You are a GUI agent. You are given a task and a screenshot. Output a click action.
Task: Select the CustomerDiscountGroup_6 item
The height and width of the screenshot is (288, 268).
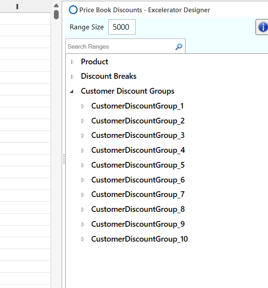click(x=138, y=180)
